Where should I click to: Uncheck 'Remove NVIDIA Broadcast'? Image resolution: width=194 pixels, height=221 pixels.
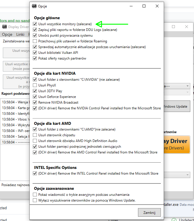35,102
